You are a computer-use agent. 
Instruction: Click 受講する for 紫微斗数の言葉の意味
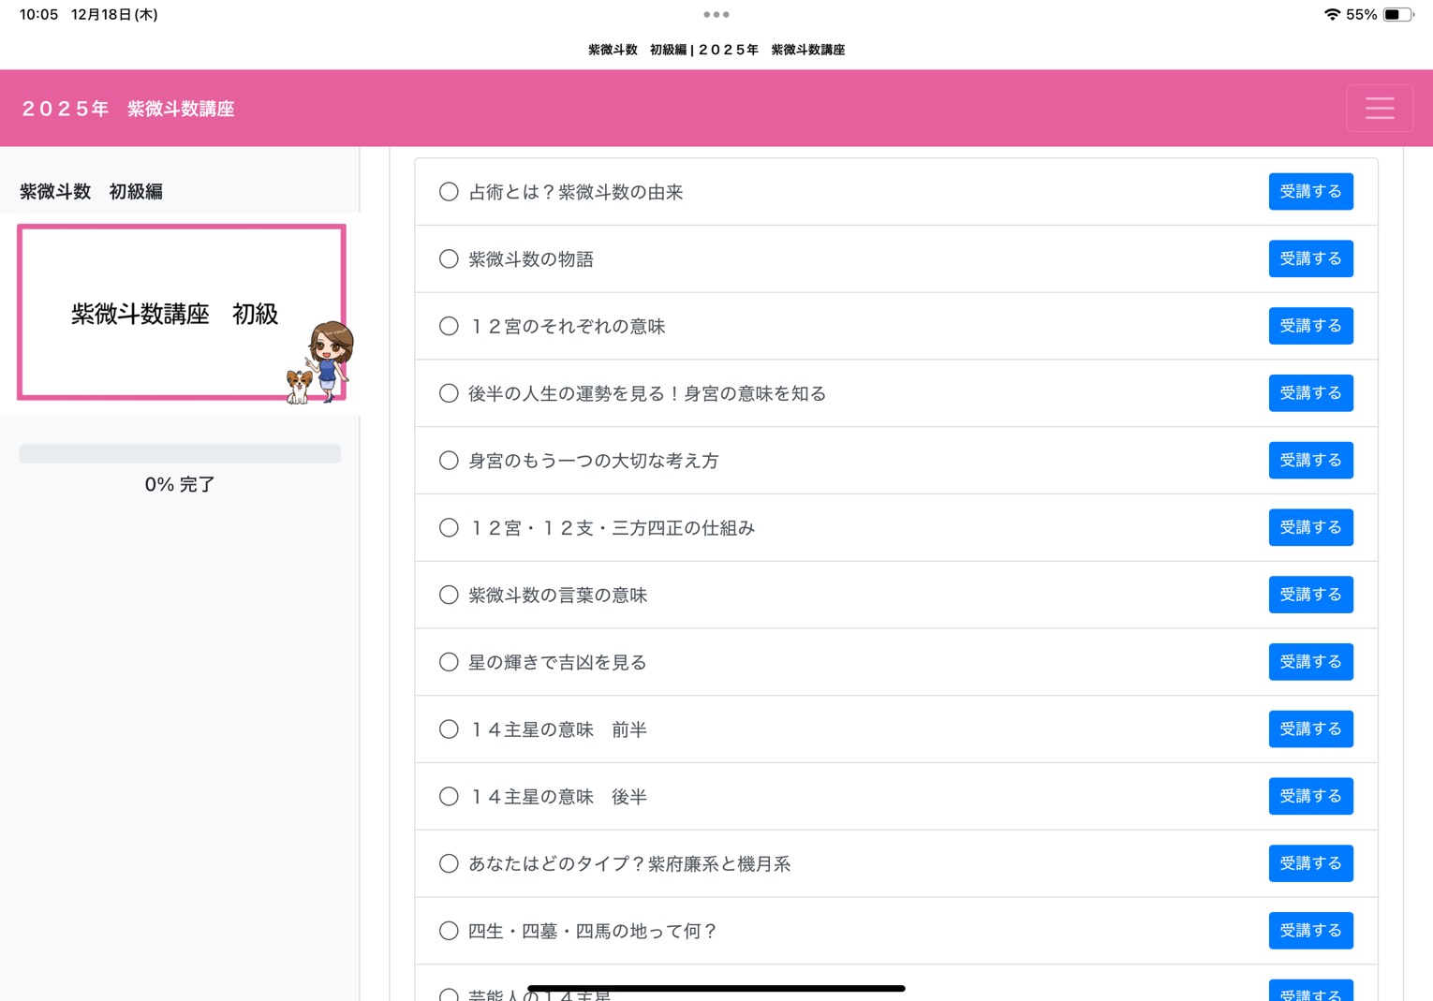pyautogui.click(x=1309, y=595)
